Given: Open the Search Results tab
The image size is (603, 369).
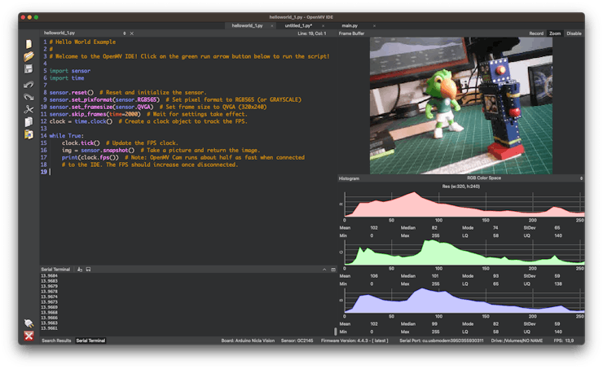Looking at the screenshot, I should click(56, 340).
